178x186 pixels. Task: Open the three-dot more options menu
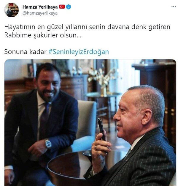(174, 7)
